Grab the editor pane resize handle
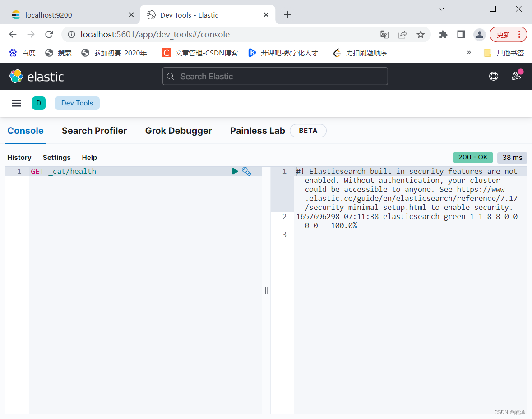The width and height of the screenshot is (532, 419). (266, 291)
